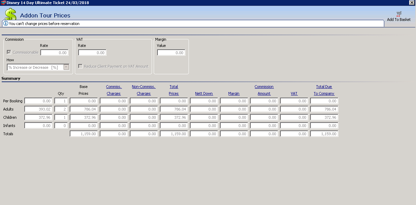Click the Addon Tour Prices heading
Image resolution: width=416 pixels, height=205 pixels.
(x=45, y=15)
